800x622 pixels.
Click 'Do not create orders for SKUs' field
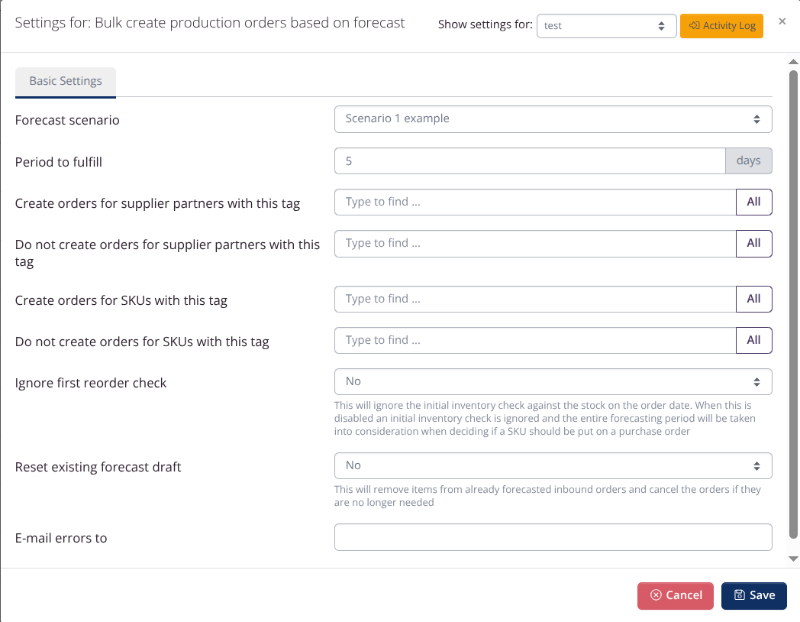click(534, 341)
